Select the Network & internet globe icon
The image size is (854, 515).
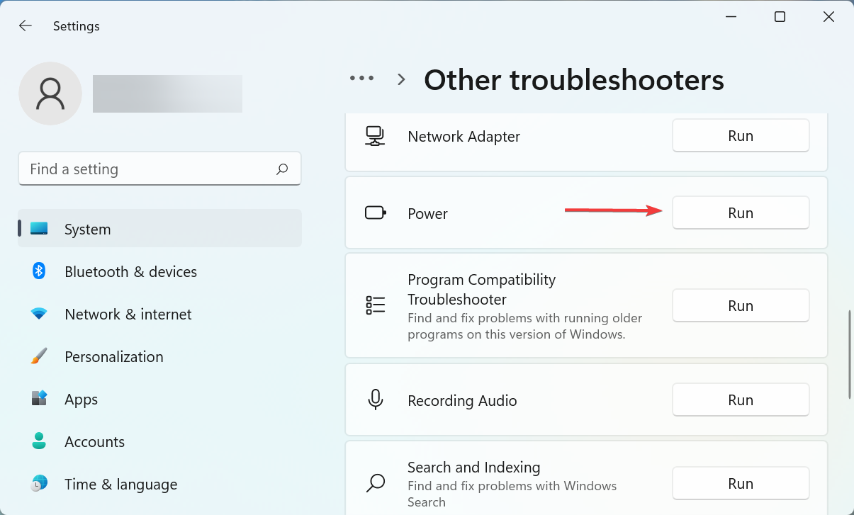[38, 314]
